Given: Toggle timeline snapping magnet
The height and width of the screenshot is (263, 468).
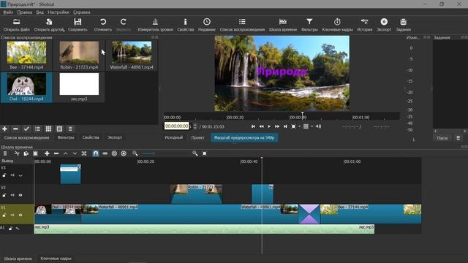Looking at the screenshot, I should tap(96, 153).
